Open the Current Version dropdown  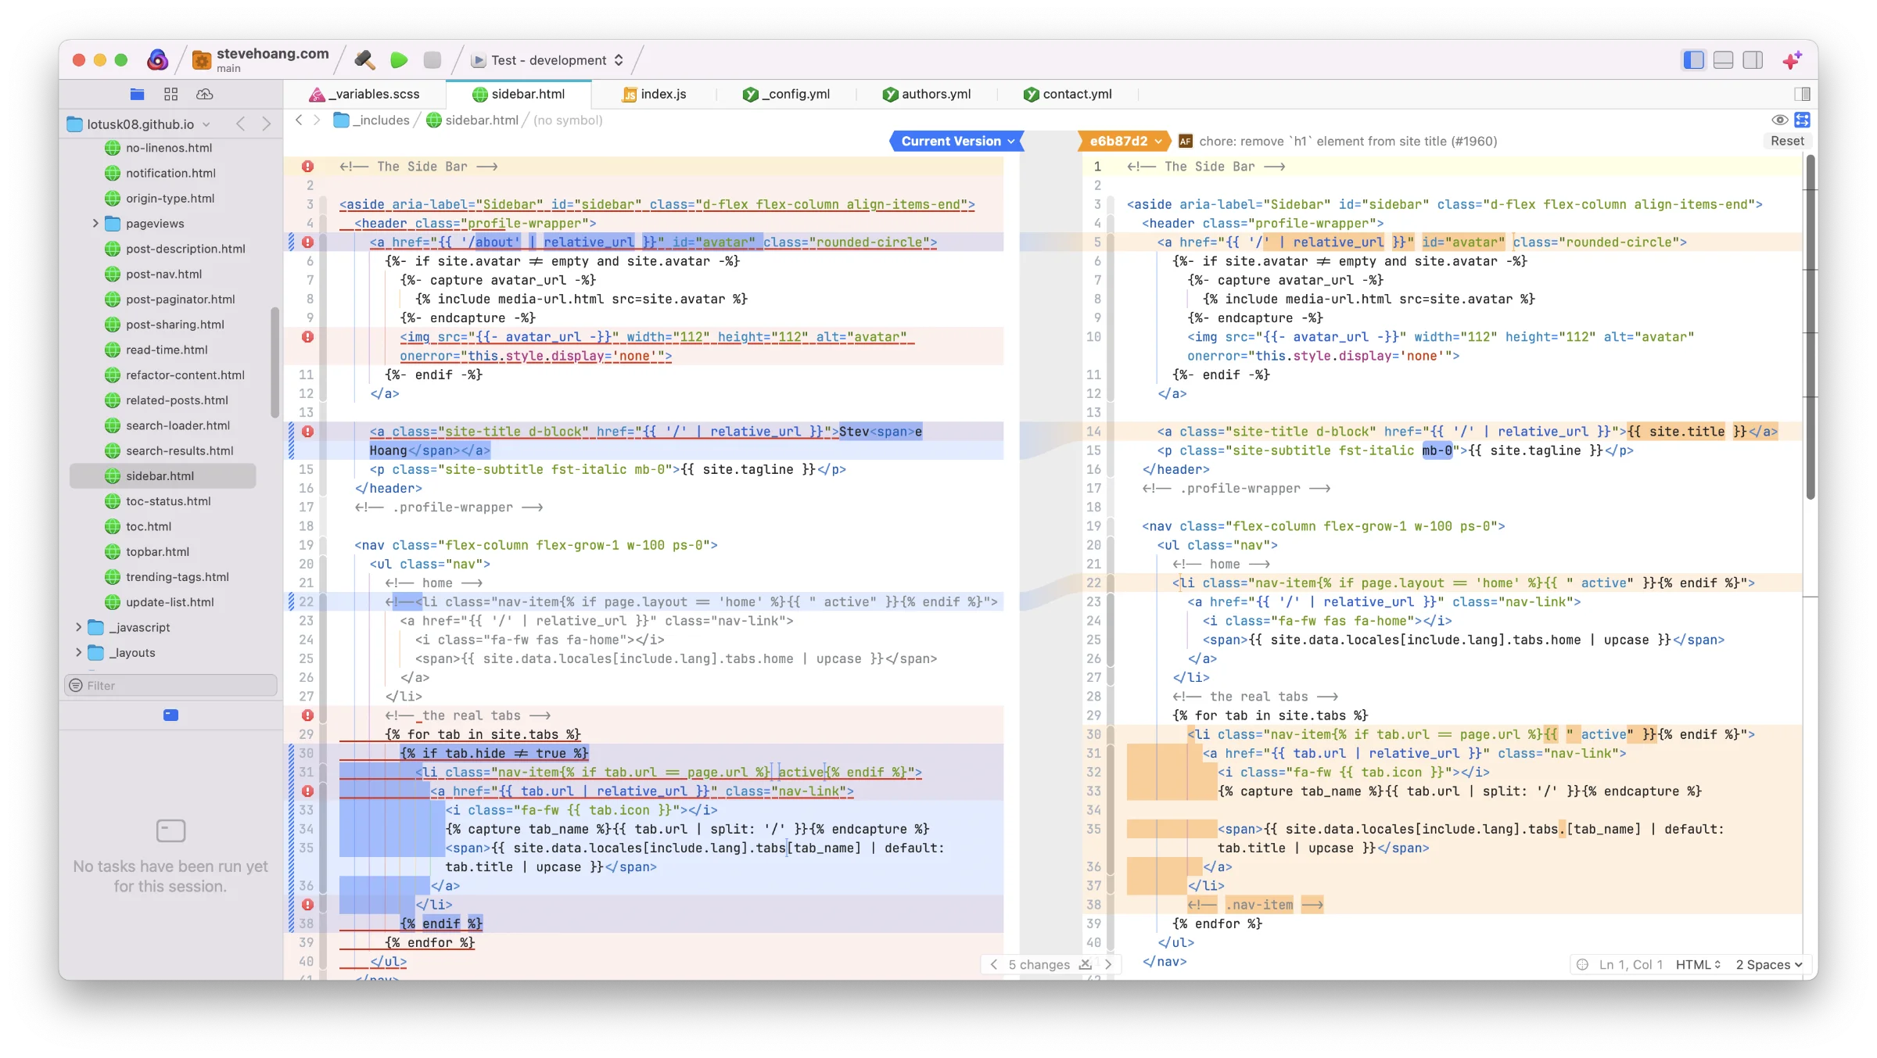(x=956, y=142)
